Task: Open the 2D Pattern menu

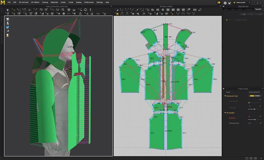Action: point(35,2)
